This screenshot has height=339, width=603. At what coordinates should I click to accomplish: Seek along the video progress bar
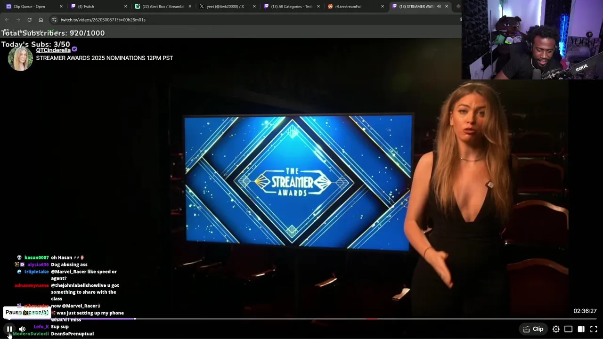click(301, 319)
